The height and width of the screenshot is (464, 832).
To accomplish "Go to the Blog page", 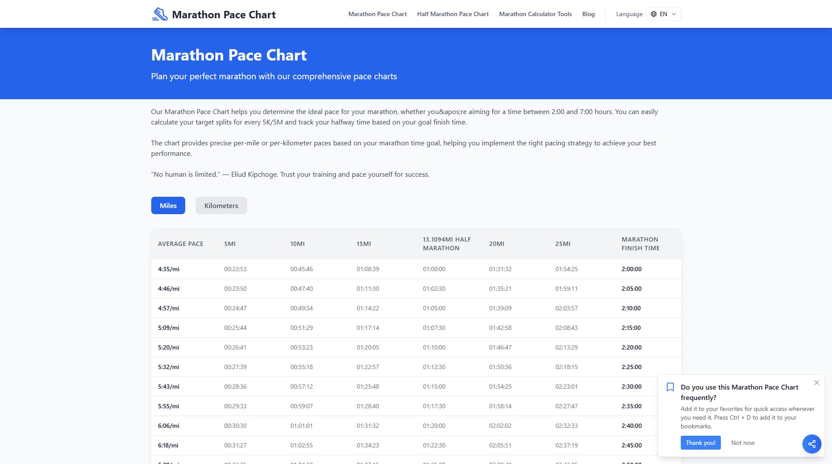I will pyautogui.click(x=588, y=14).
